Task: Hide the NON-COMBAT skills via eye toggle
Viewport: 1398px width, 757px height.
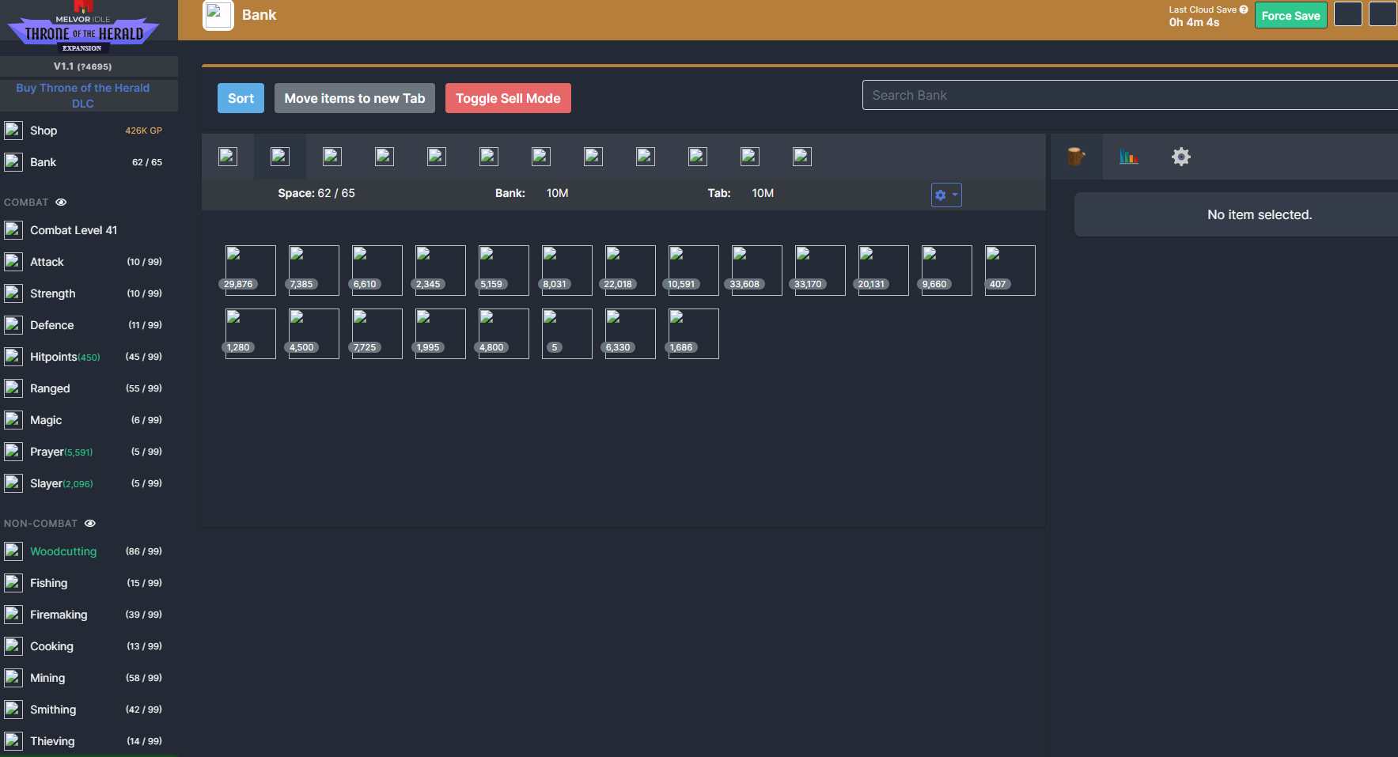Action: (x=89, y=523)
